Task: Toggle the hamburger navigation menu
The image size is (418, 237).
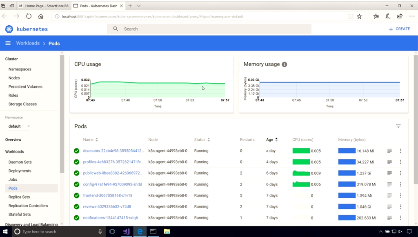Action: pyautogui.click(x=8, y=43)
